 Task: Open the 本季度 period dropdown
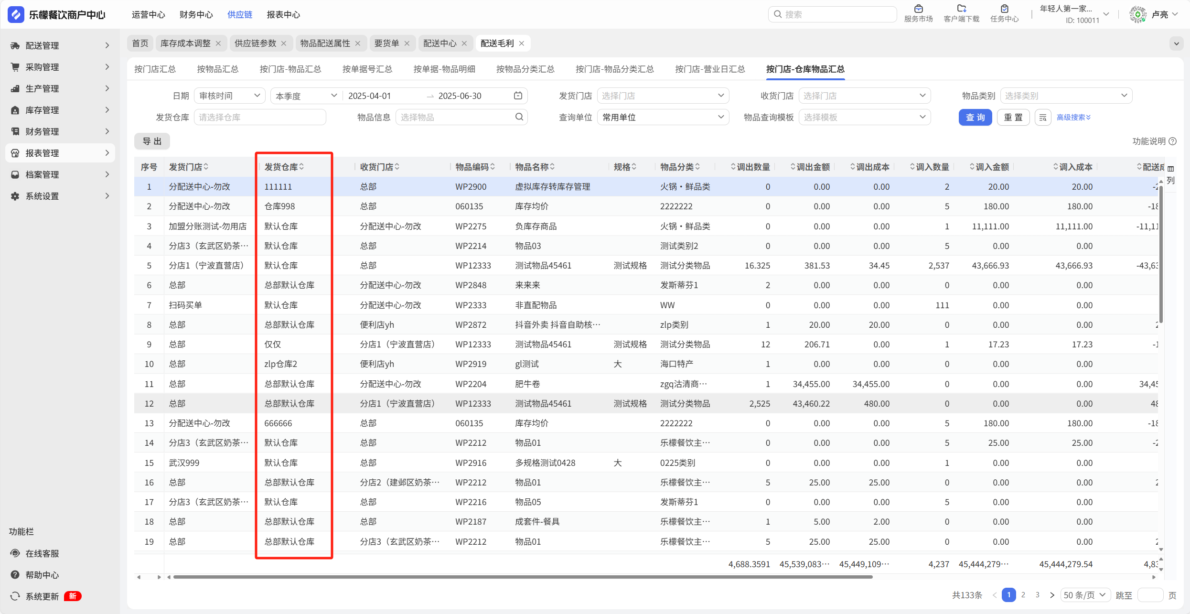click(306, 96)
